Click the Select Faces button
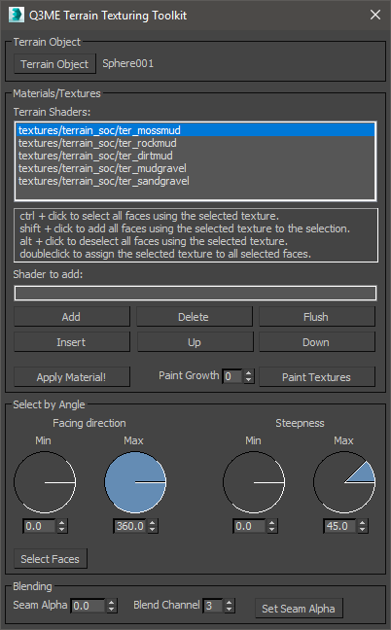391x630 pixels. click(51, 558)
